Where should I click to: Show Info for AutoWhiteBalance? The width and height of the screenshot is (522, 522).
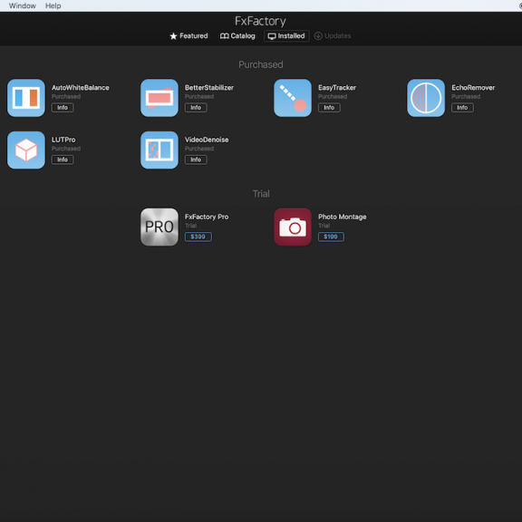pyautogui.click(x=63, y=108)
